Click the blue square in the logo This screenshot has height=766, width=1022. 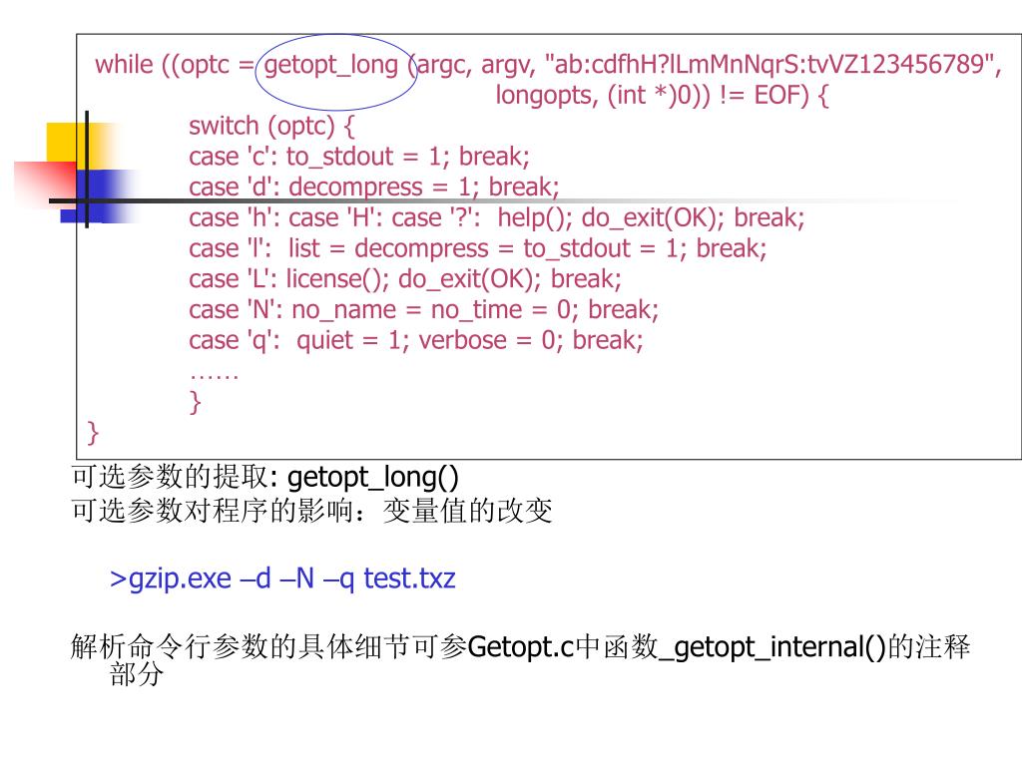click(x=98, y=195)
